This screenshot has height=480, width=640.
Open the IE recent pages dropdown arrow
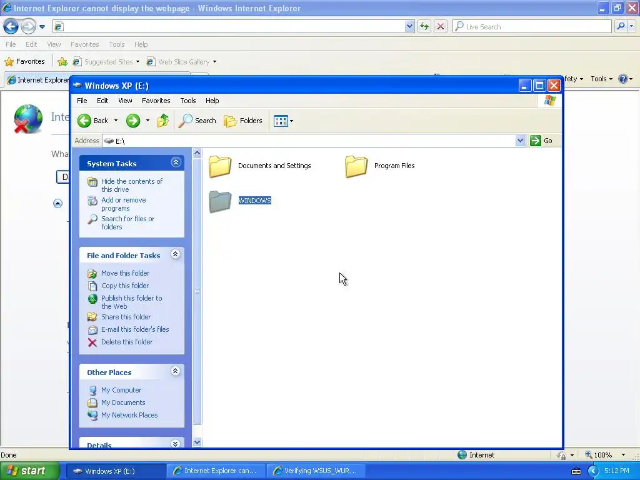(x=42, y=27)
